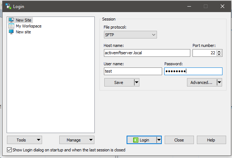Toggle Show Login dialog on startup checkbox

(x=9, y=150)
